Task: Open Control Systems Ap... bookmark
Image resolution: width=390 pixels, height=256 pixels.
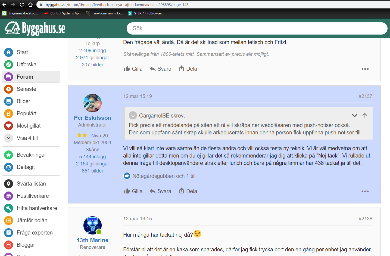Action: 63,13
